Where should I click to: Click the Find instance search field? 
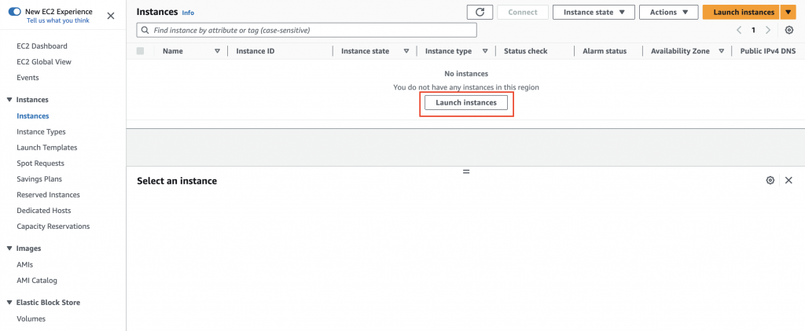(307, 31)
